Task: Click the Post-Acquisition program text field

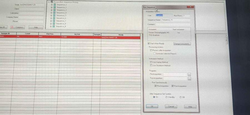Action: click(x=175, y=78)
